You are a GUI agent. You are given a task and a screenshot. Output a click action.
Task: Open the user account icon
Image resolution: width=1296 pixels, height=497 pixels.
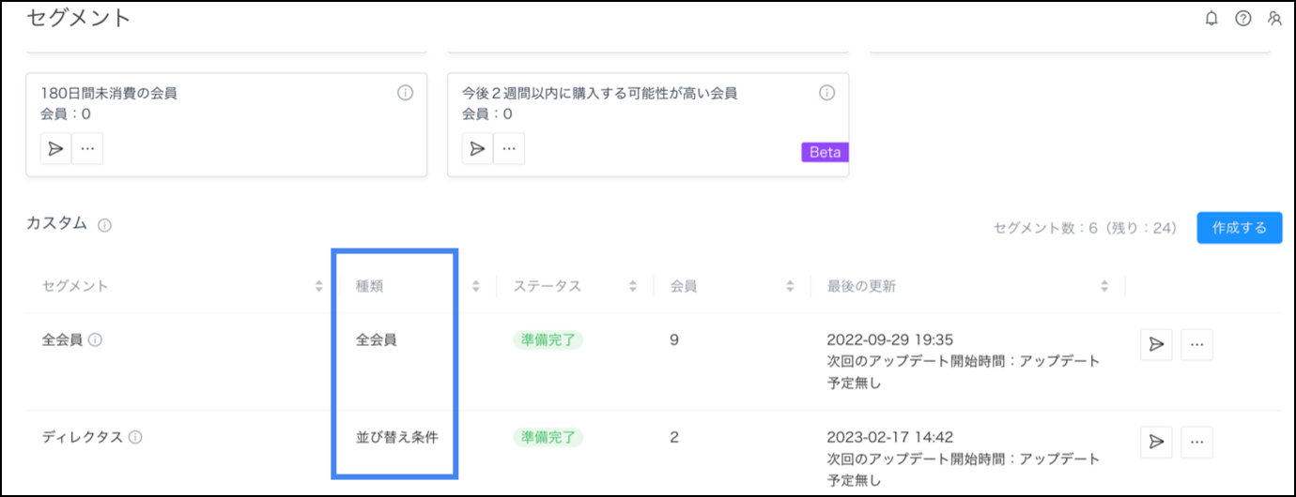1274,18
